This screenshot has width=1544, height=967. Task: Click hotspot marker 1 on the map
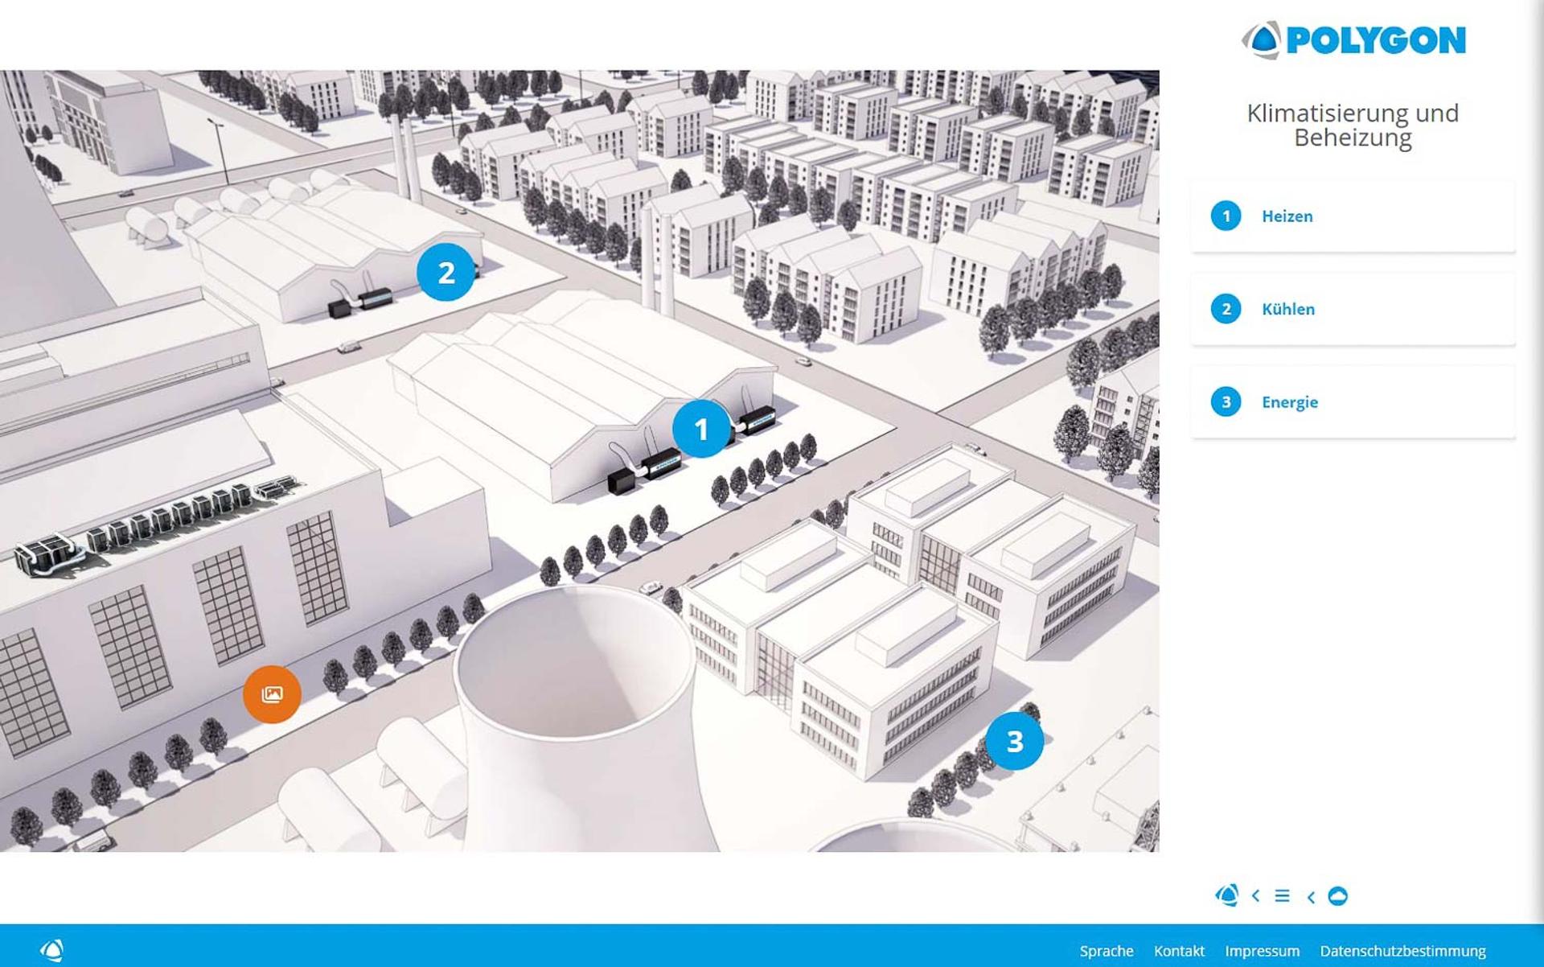coord(701,429)
